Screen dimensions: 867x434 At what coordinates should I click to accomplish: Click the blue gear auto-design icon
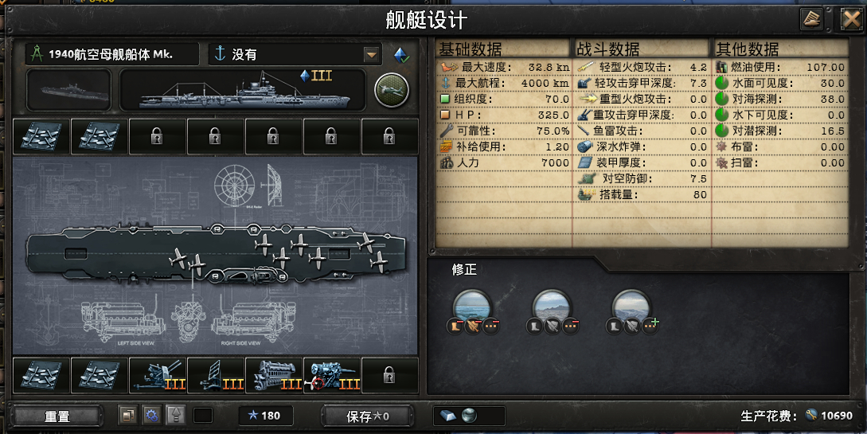(151, 415)
